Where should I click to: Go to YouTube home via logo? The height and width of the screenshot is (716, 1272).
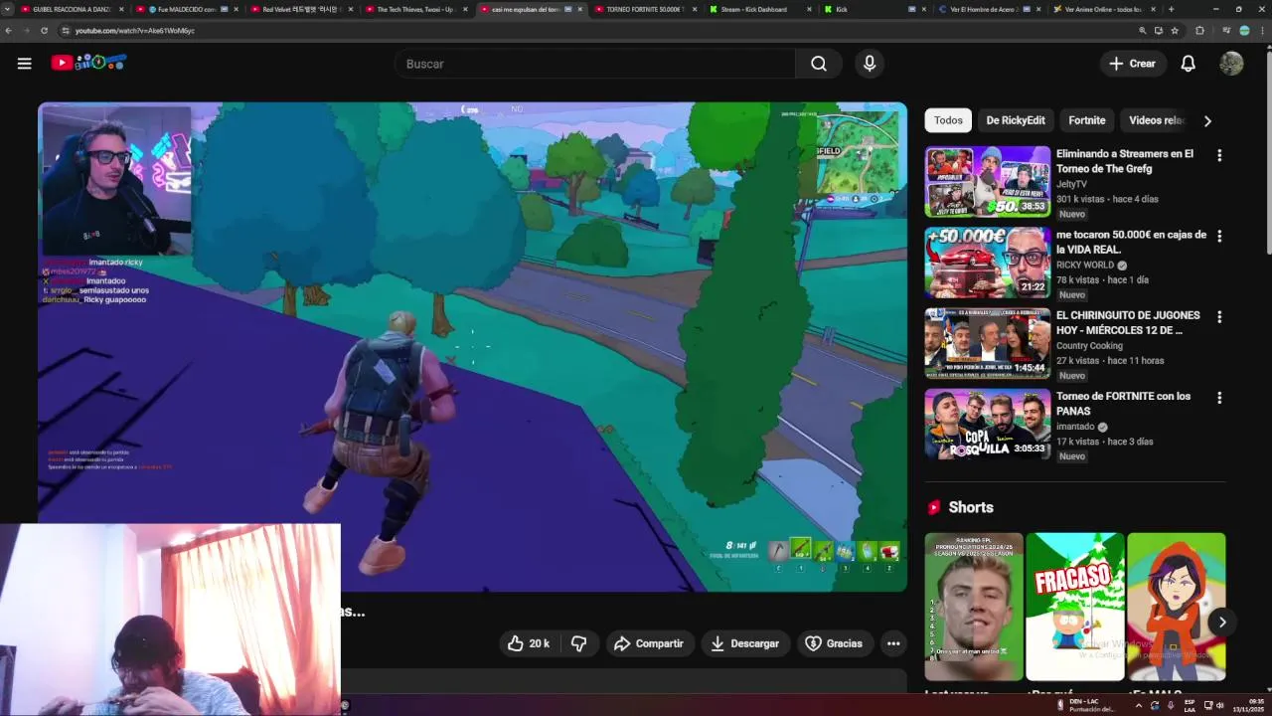pos(88,63)
